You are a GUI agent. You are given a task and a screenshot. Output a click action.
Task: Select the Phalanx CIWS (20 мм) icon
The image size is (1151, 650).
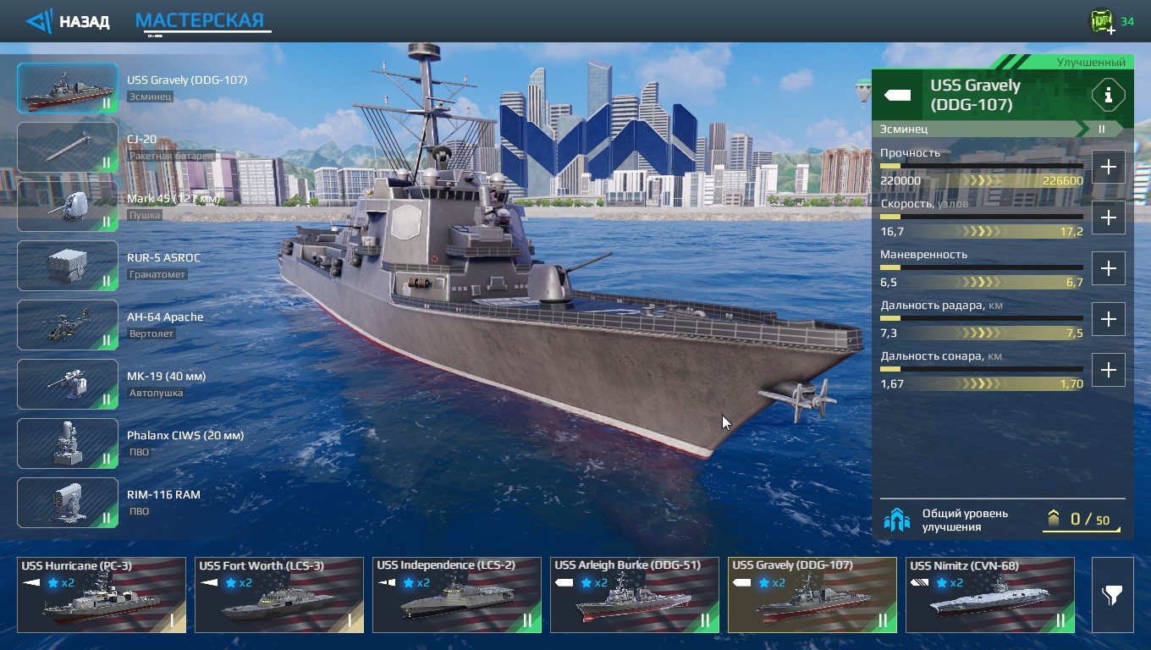(68, 443)
